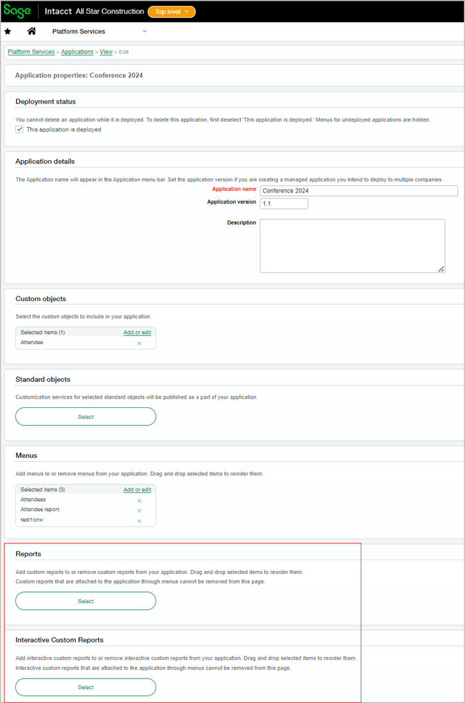The width and height of the screenshot is (465, 703).
Task: Uncheck 'This application is deployed'
Action: 19,130
